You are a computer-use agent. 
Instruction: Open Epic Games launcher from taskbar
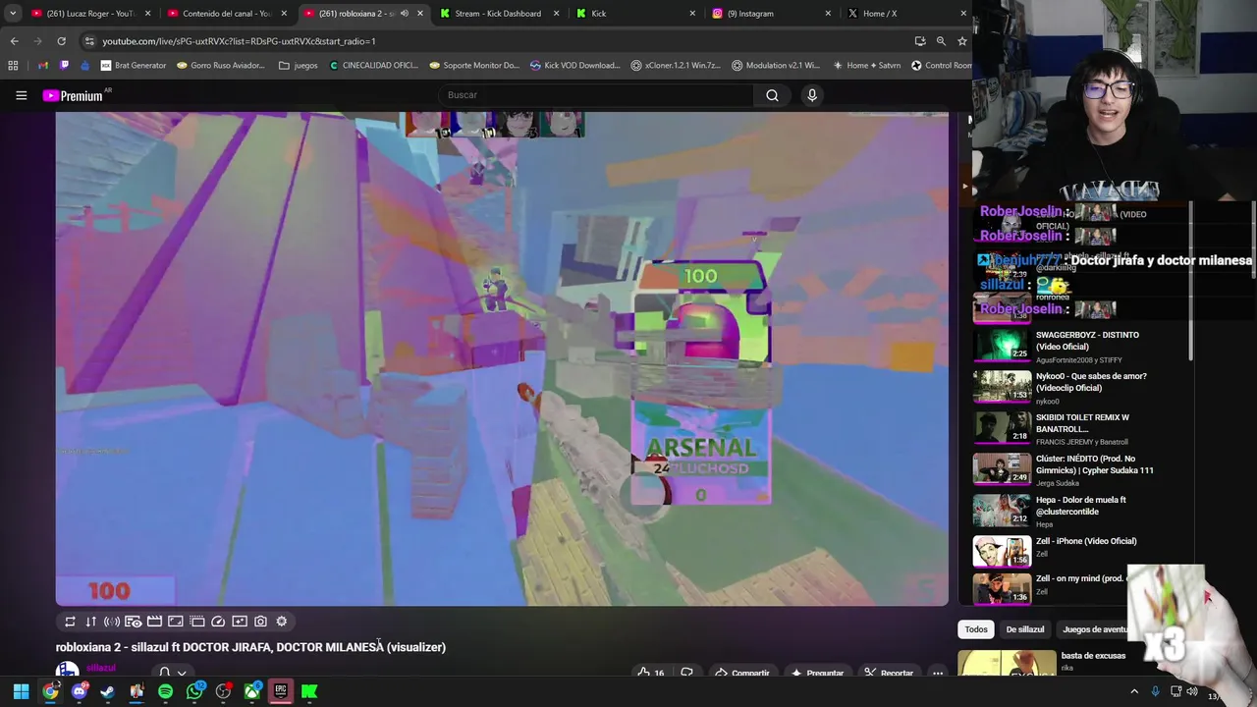point(281,691)
